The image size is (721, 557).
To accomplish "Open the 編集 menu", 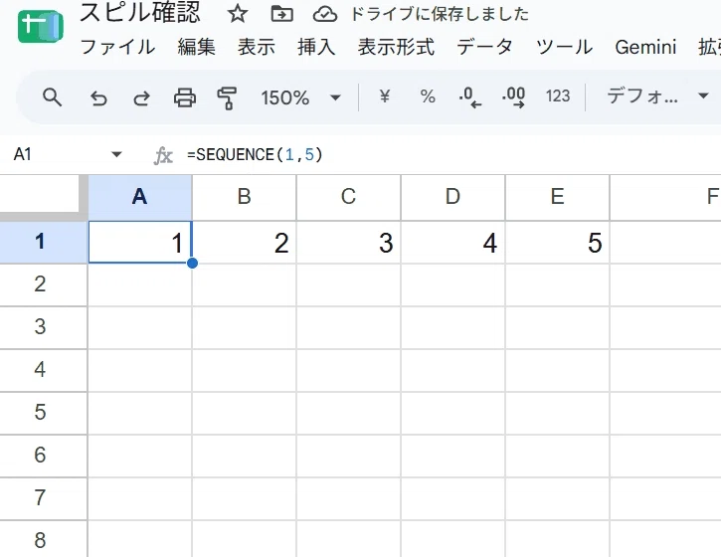I will [x=196, y=47].
